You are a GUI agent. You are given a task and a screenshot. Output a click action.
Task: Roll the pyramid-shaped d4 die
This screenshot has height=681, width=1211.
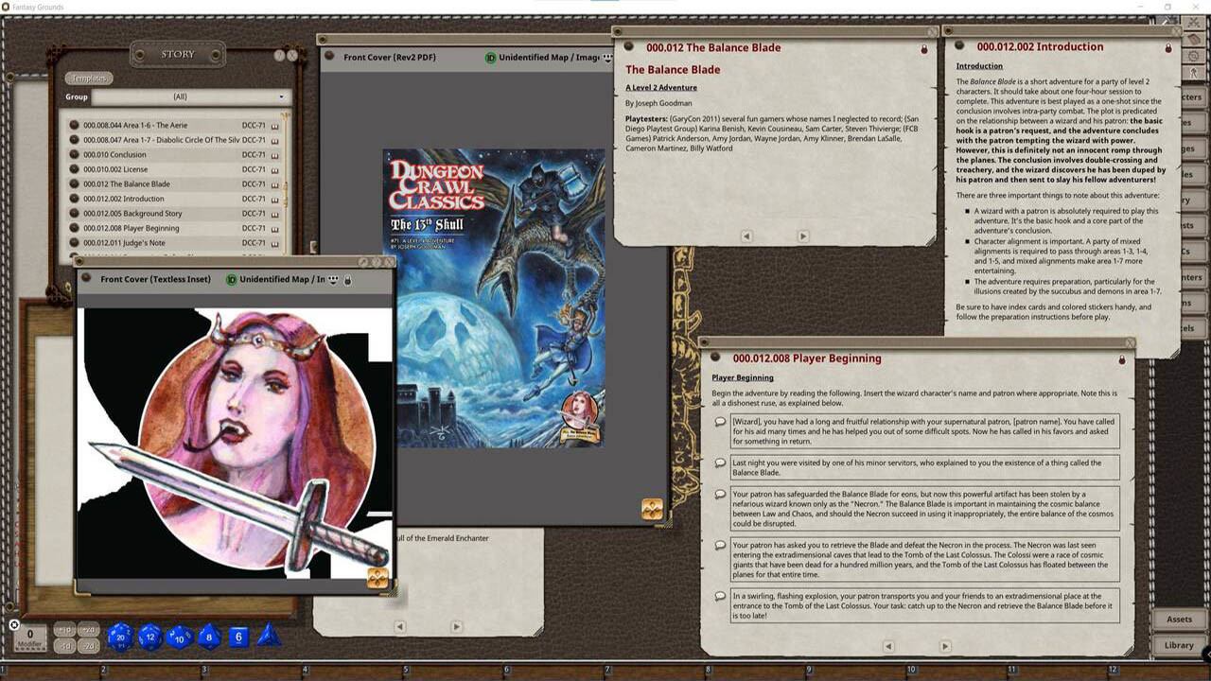269,636
